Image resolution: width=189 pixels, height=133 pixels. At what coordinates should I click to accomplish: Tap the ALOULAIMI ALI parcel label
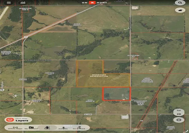133,56
